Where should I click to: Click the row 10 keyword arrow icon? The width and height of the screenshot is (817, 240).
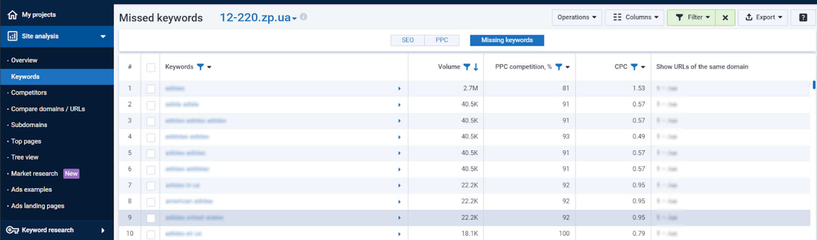[399, 234]
